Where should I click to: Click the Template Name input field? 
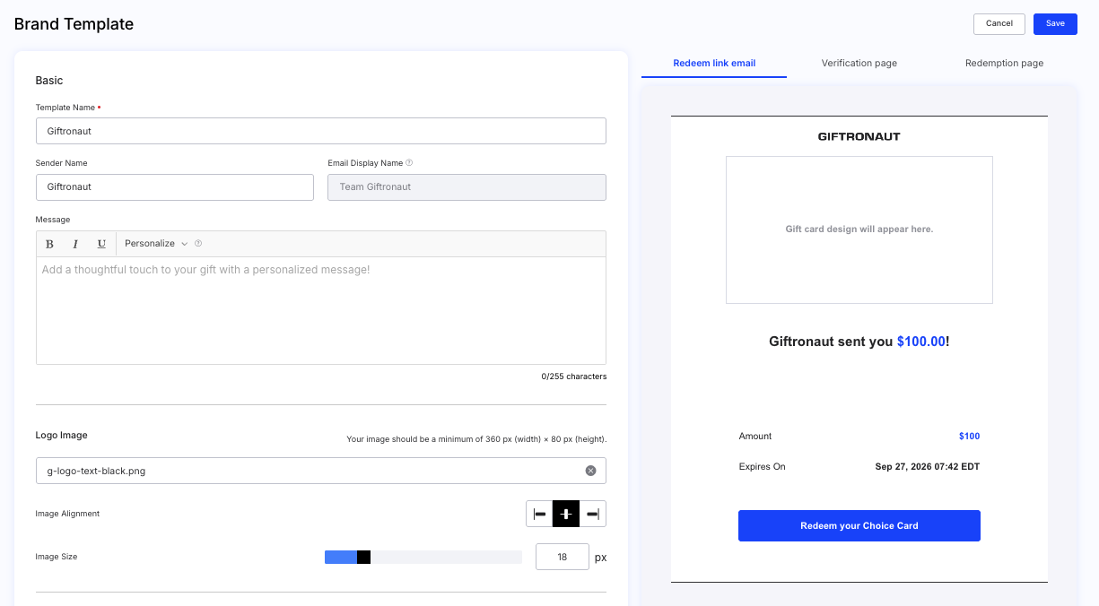tap(321, 131)
